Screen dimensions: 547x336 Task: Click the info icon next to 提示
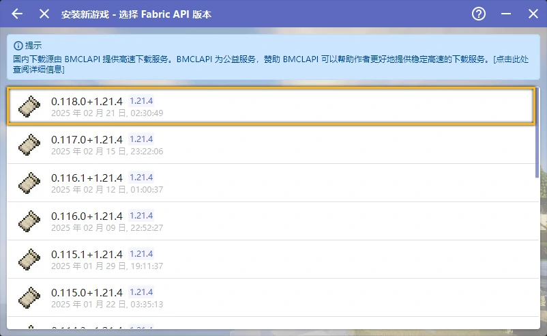point(18,45)
